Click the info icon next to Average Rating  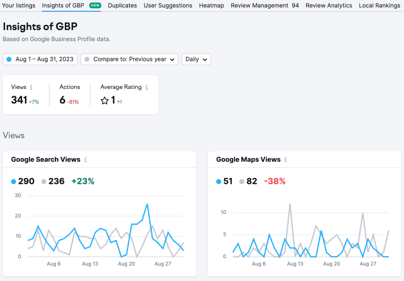[147, 87]
